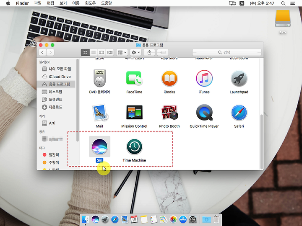Select the Mission Control app icon
302x226 pixels.
pyautogui.click(x=134, y=113)
